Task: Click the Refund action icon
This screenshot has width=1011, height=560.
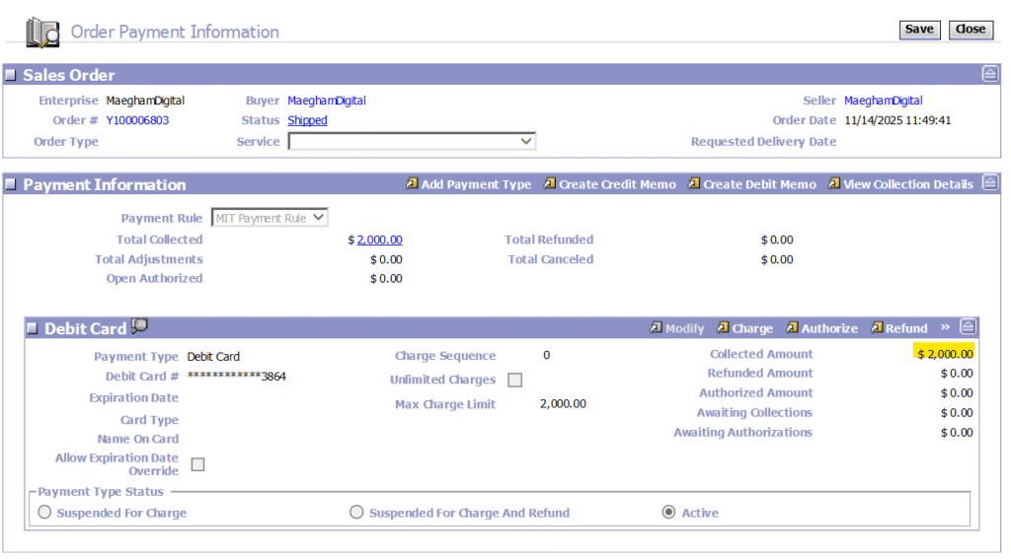Action: click(x=877, y=328)
